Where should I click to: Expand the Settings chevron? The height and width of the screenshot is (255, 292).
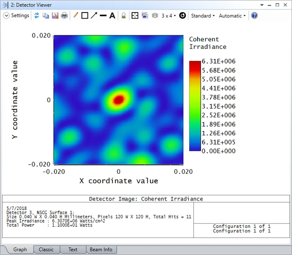6,16
